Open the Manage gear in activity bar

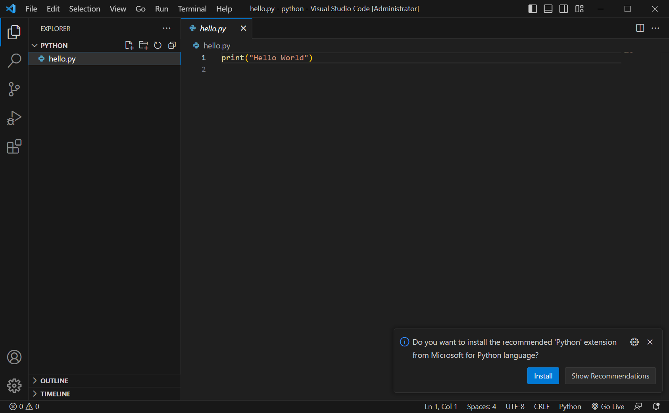(x=14, y=386)
